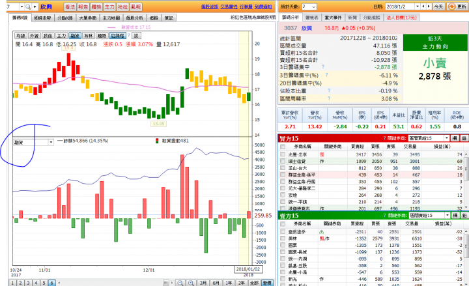
Task: Toggle the 紅綠燈 chart option
Action: coord(118,36)
